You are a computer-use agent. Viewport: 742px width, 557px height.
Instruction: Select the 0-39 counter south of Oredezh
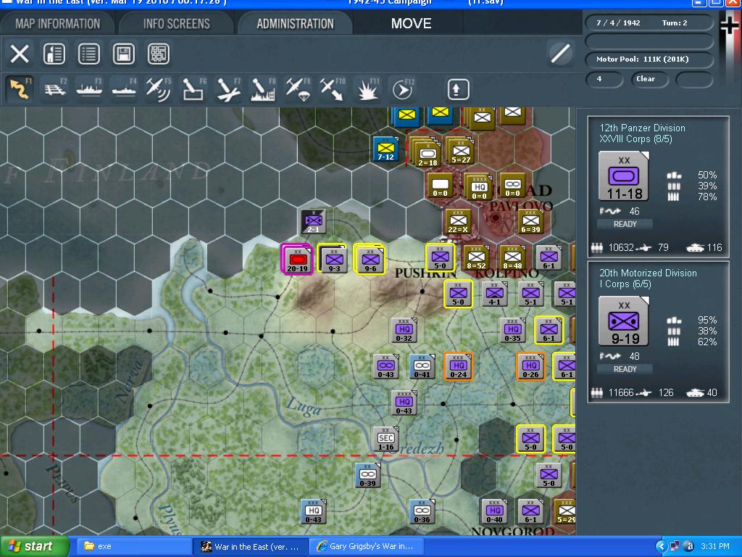(367, 475)
